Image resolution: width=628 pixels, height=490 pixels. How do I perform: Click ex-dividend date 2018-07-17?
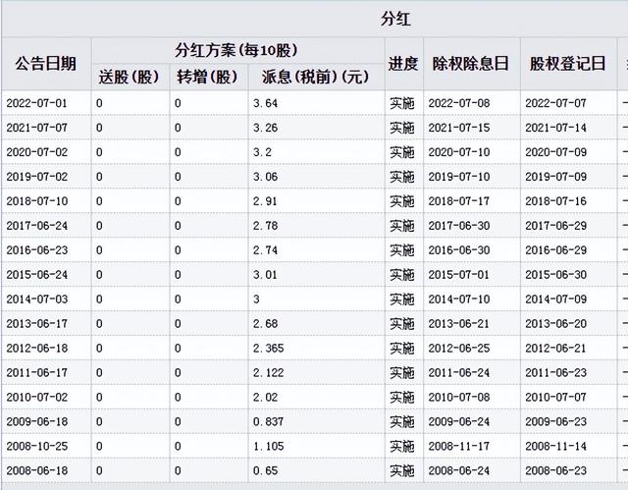[x=459, y=201]
